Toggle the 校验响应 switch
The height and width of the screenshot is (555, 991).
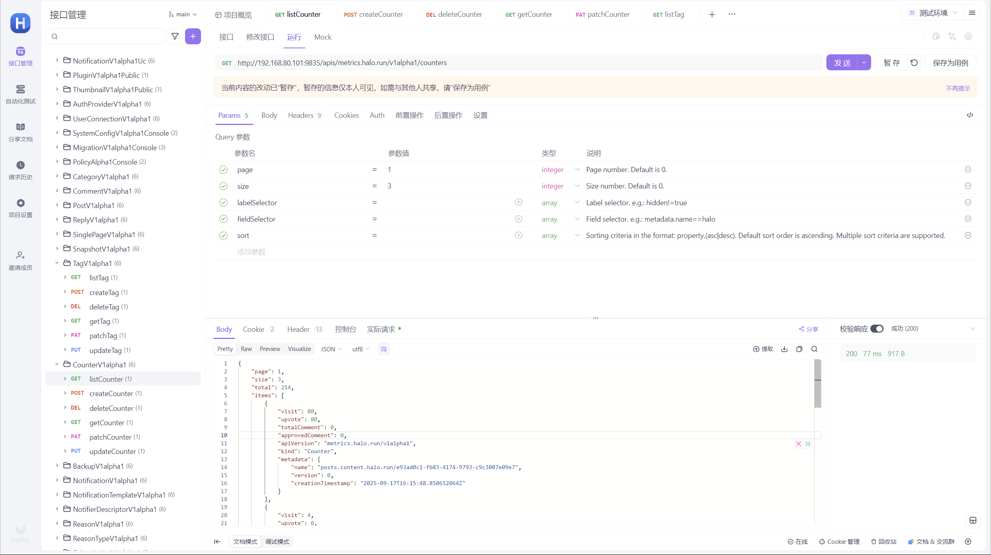[x=877, y=329]
